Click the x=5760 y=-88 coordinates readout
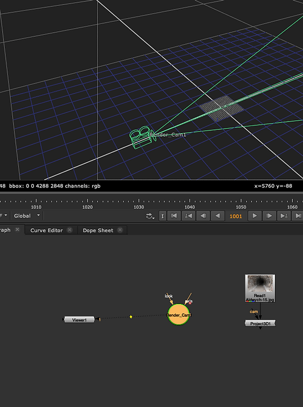 tap(273, 186)
